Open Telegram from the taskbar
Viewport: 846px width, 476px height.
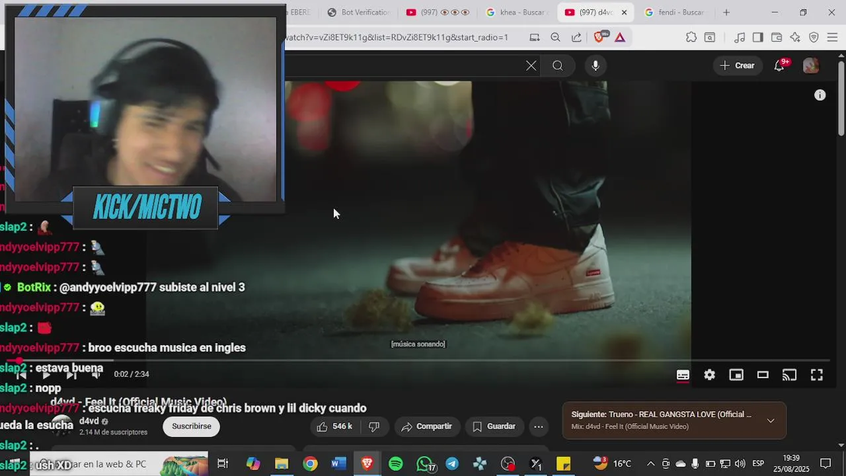click(x=452, y=463)
